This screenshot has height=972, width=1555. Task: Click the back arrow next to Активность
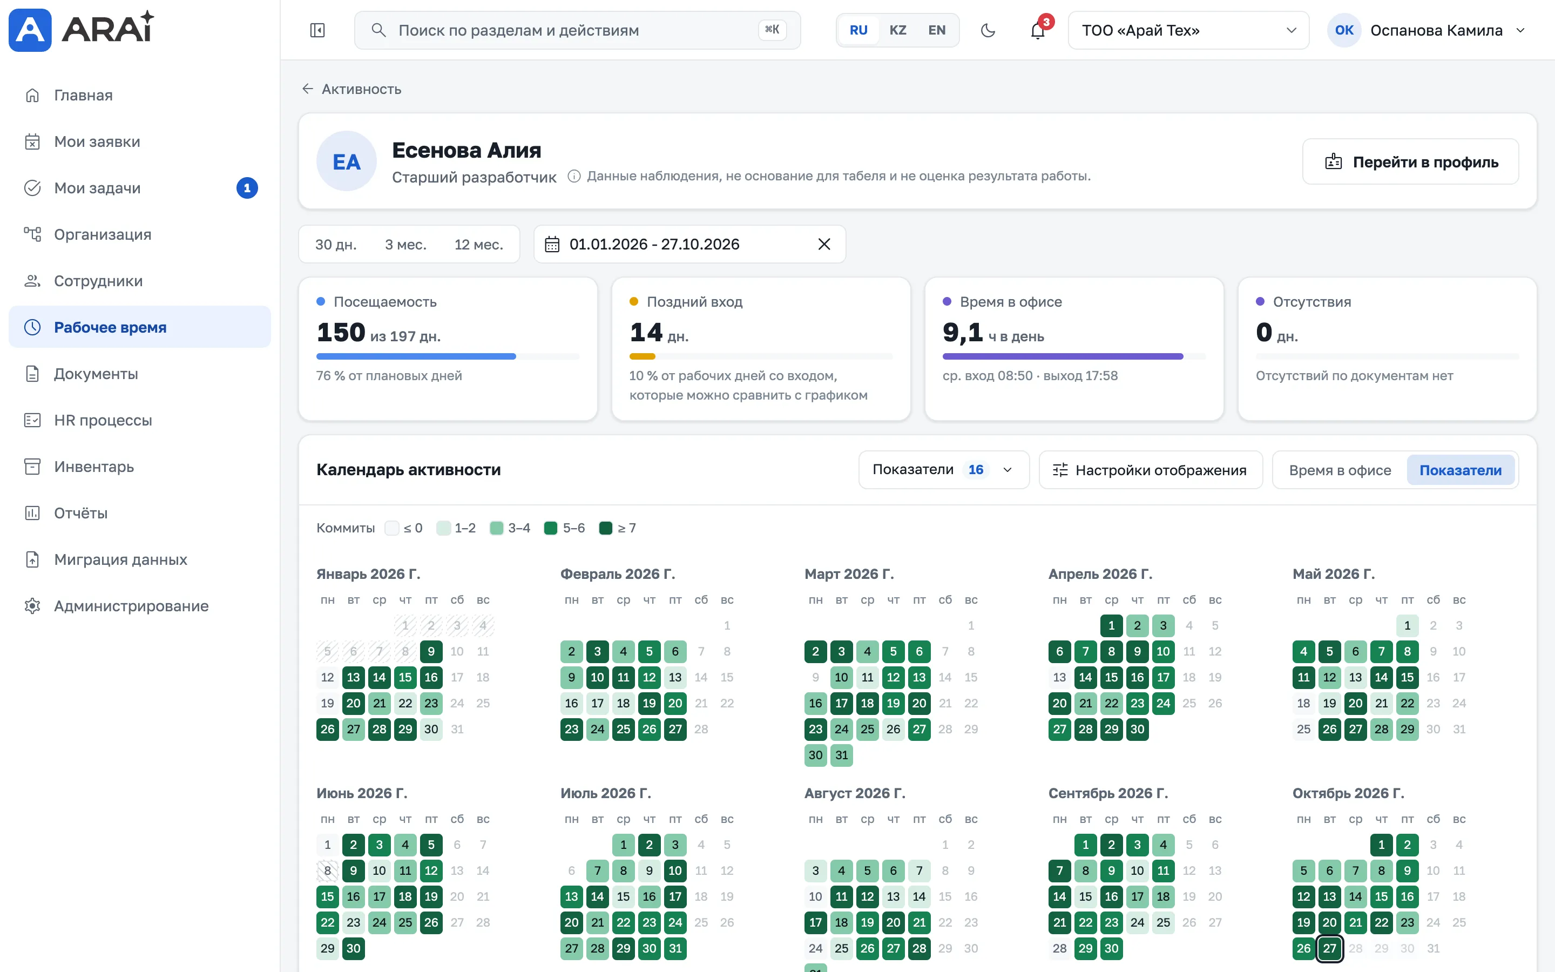point(308,89)
